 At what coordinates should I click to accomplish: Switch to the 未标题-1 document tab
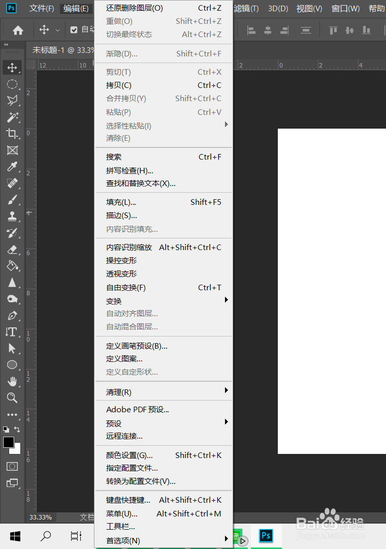pyautogui.click(x=63, y=50)
